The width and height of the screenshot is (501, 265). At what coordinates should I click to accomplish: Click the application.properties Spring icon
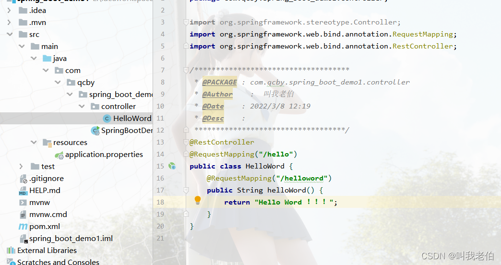(59, 156)
